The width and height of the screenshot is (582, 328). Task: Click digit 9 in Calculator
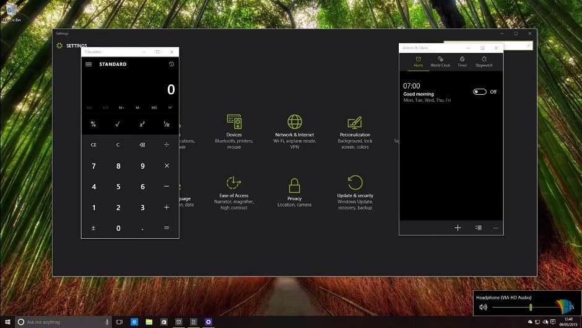pos(142,166)
